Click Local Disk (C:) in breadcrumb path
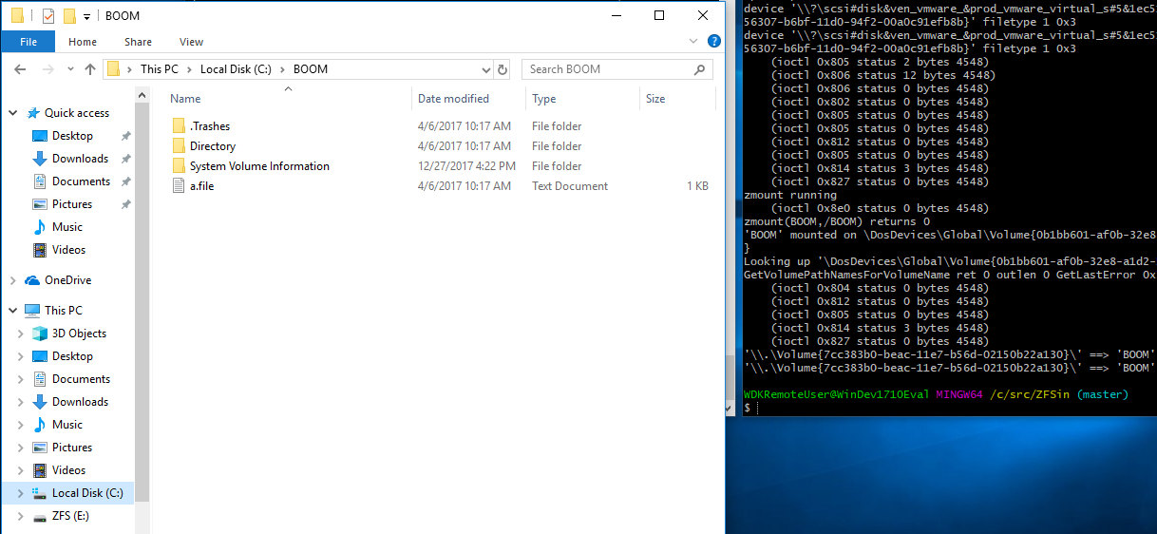The image size is (1157, 534). 236,69
